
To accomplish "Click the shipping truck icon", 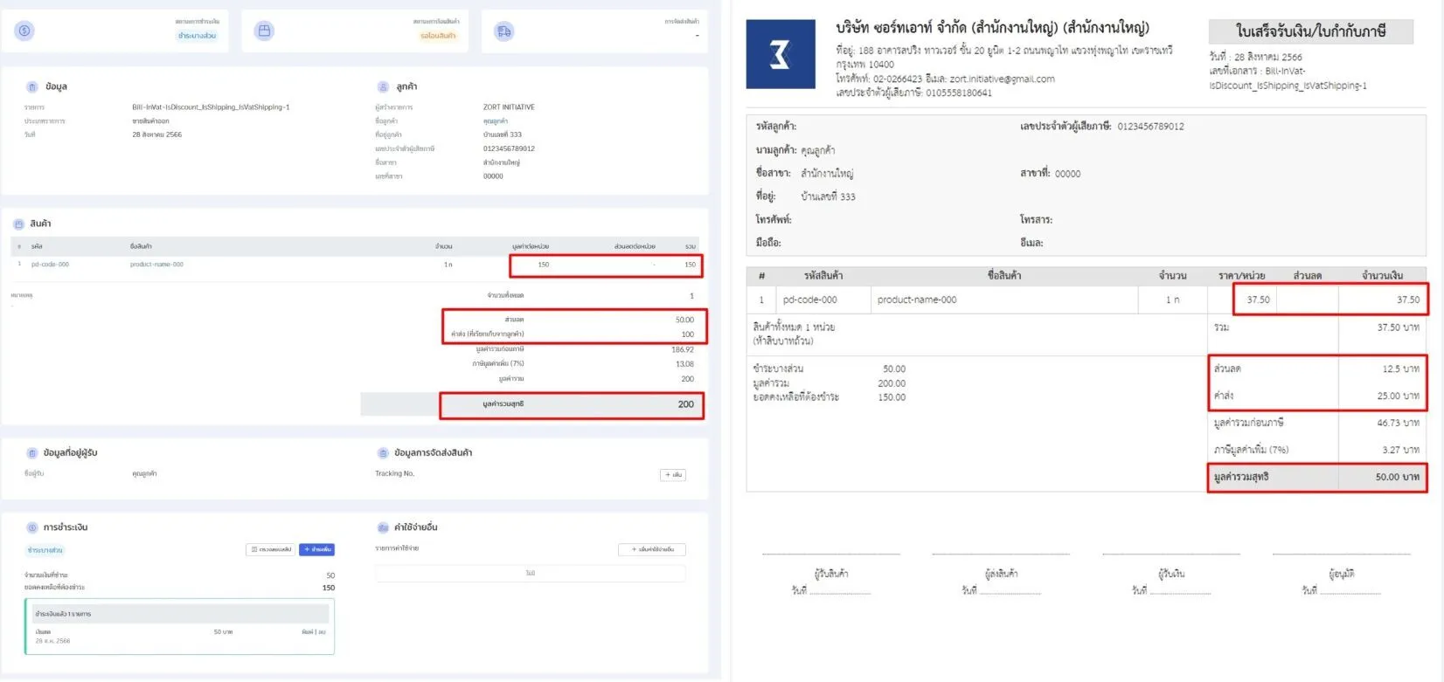I will pyautogui.click(x=503, y=31).
